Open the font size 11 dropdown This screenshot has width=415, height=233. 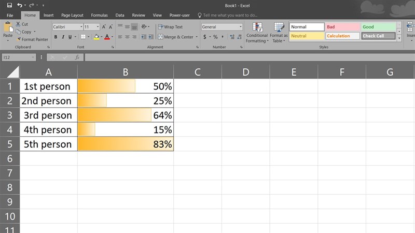(x=98, y=27)
